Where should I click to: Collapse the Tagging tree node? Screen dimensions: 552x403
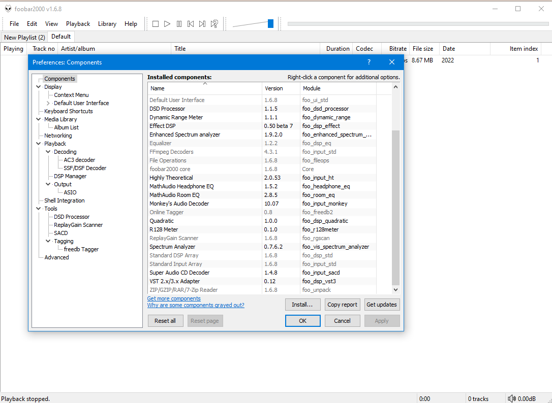click(48, 241)
